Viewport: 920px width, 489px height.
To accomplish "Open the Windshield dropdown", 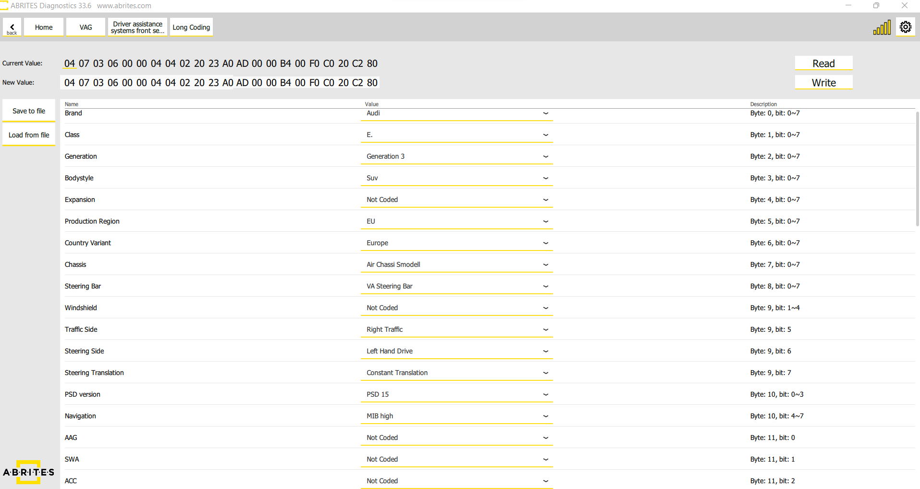I will [457, 308].
